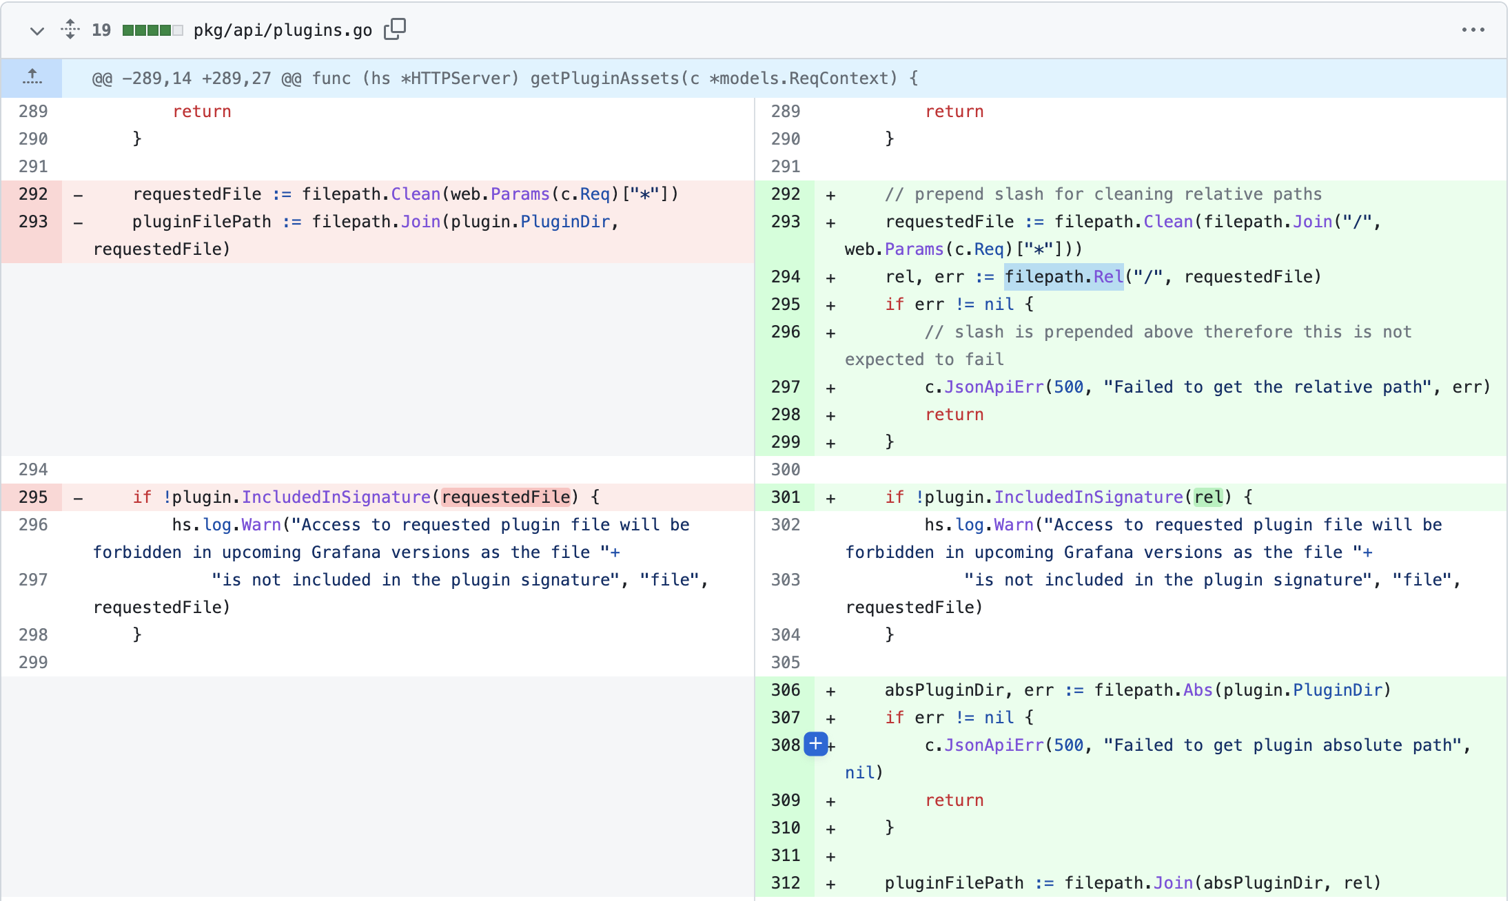Collapse the pkg/api/plugins.go file diff

37,30
